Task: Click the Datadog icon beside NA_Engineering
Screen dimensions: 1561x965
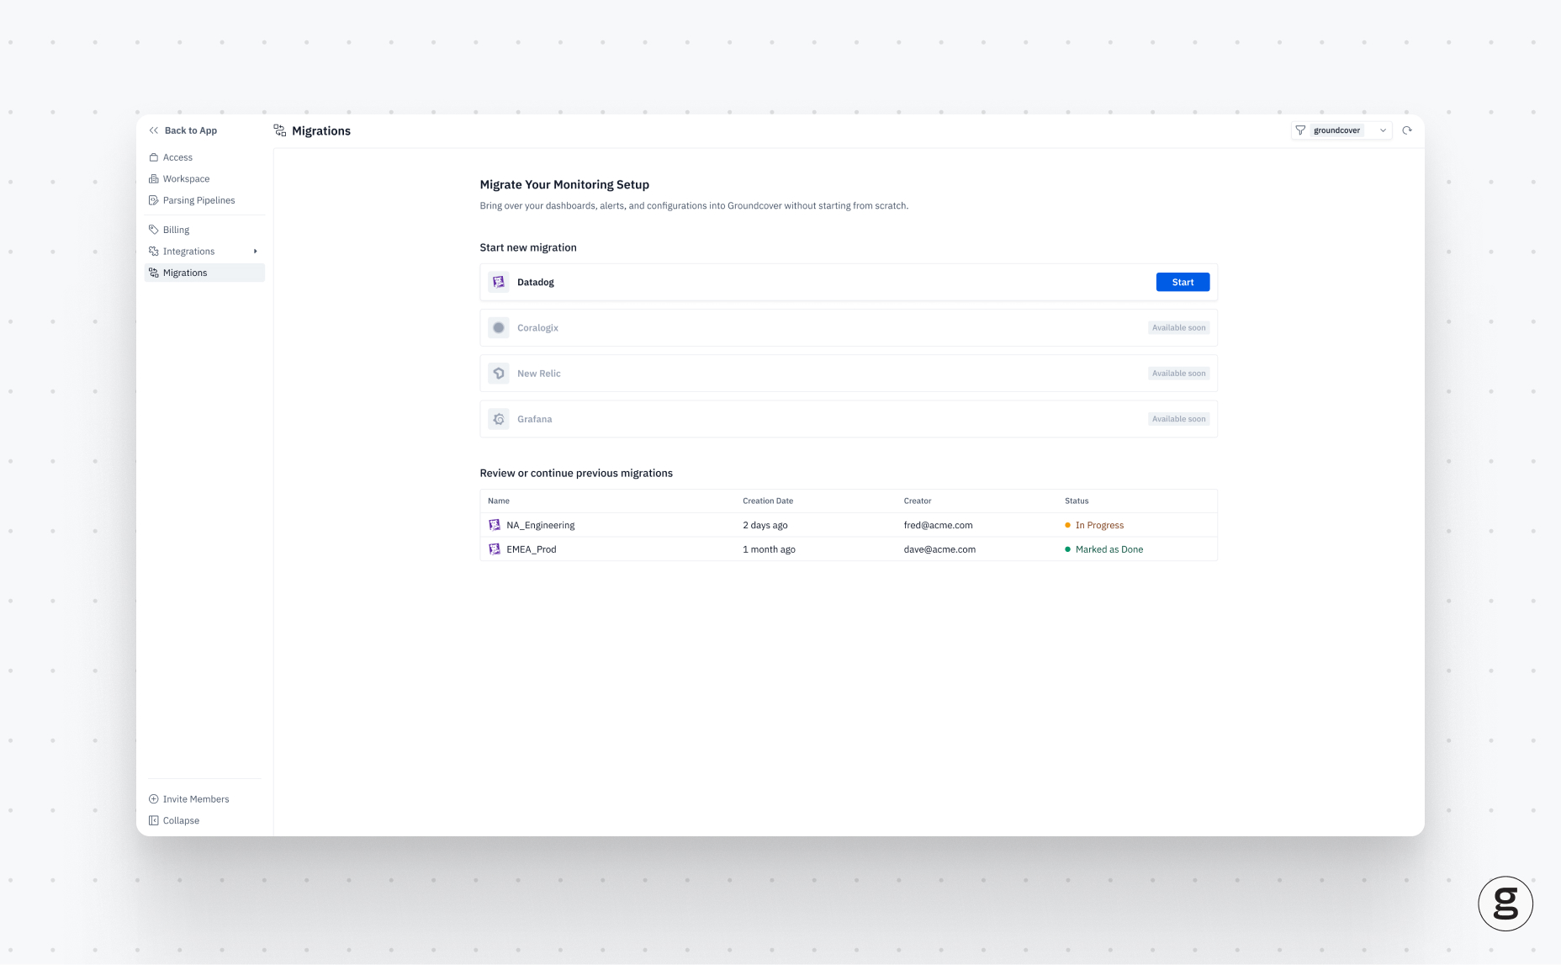Action: [495, 525]
